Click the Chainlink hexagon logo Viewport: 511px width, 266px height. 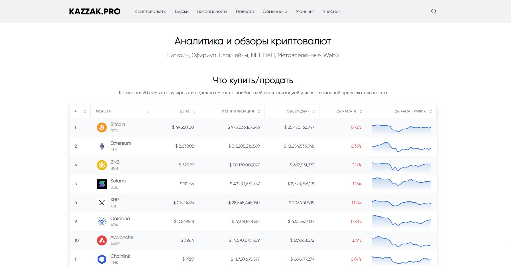point(102,259)
